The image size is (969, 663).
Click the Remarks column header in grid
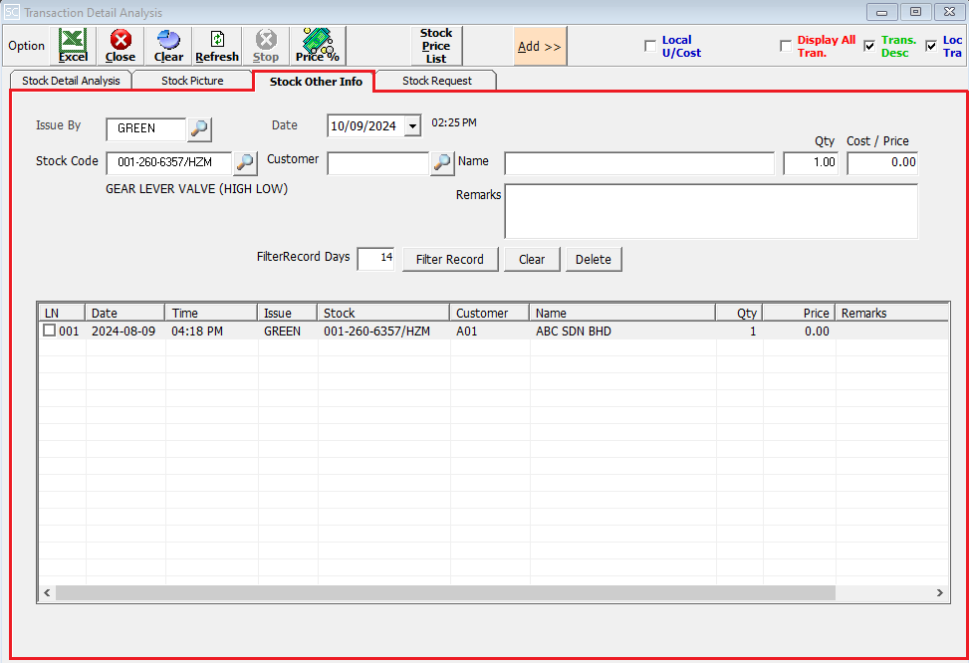coord(891,313)
